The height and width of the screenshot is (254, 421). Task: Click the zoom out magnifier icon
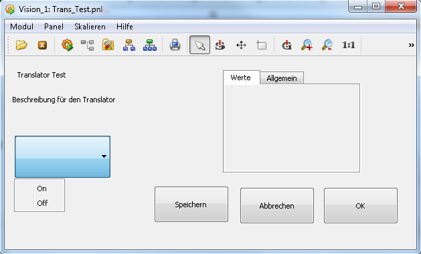pos(327,45)
